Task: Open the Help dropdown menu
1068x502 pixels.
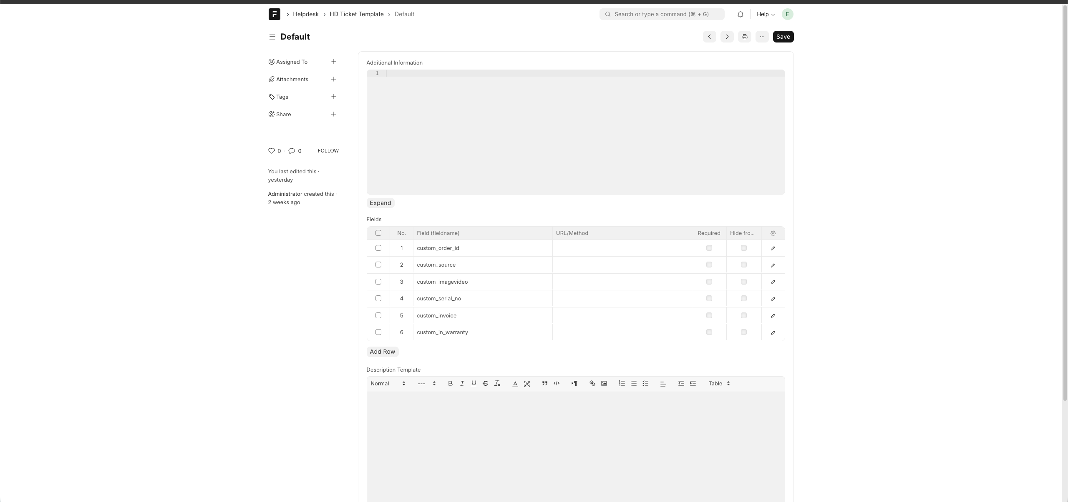Action: click(x=766, y=14)
